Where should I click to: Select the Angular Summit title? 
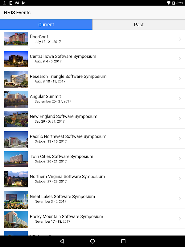click(45, 96)
